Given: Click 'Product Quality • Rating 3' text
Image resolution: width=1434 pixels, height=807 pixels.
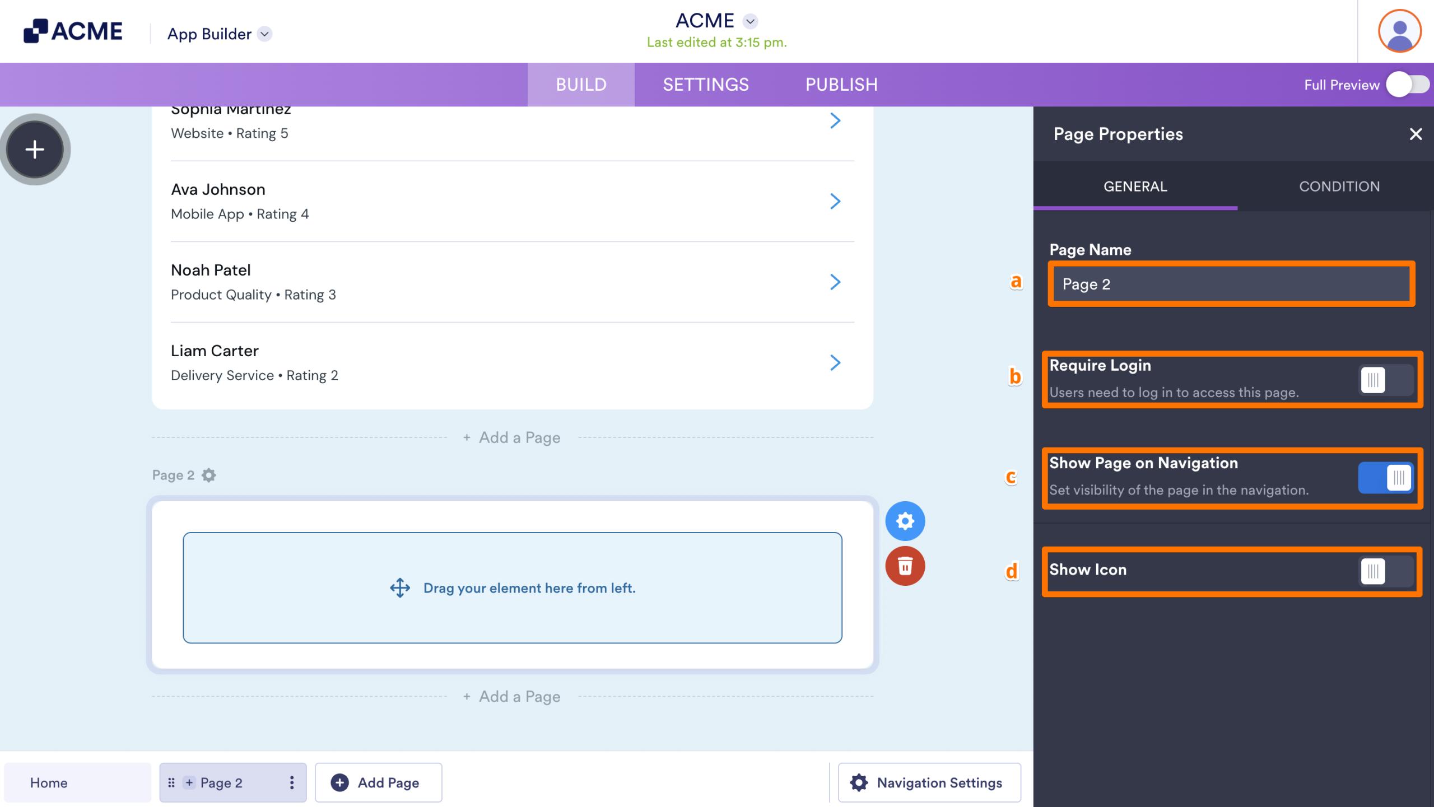Looking at the screenshot, I should coord(253,295).
